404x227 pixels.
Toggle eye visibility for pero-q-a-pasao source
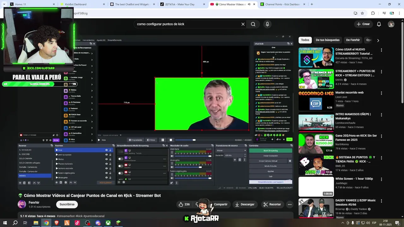tap(106, 154)
